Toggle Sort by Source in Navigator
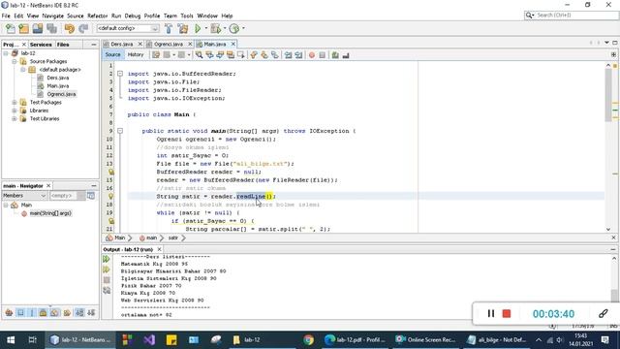Image resolution: width=620 pixels, height=349 pixels. pos(91,312)
